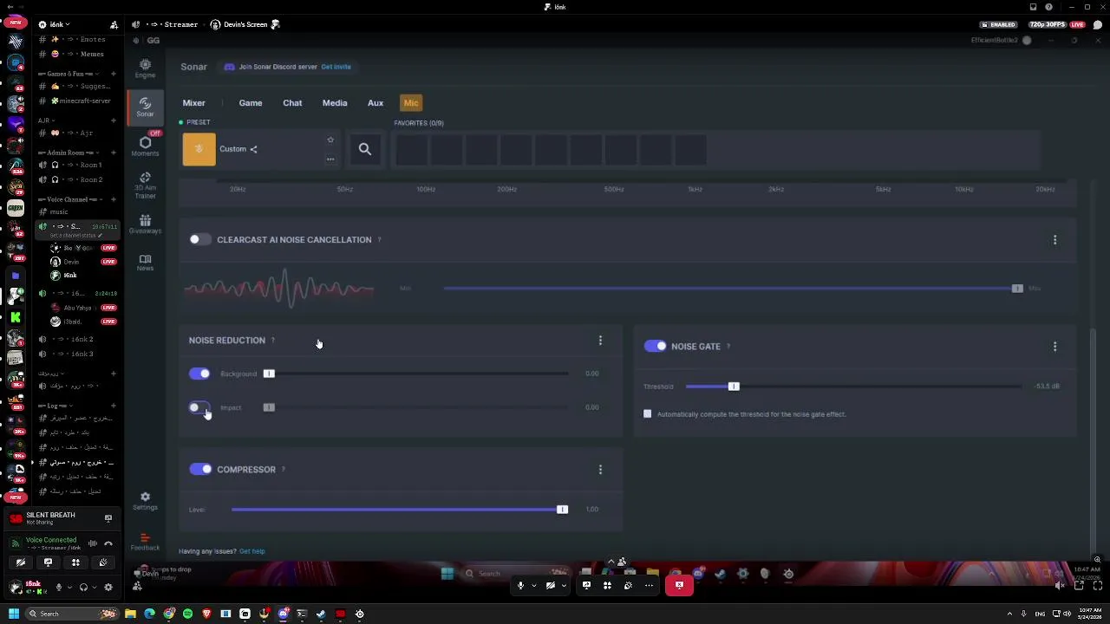This screenshot has height=624, width=1110.
Task: Adjust the Noise Gate Threshold slider handle
Action: click(734, 387)
